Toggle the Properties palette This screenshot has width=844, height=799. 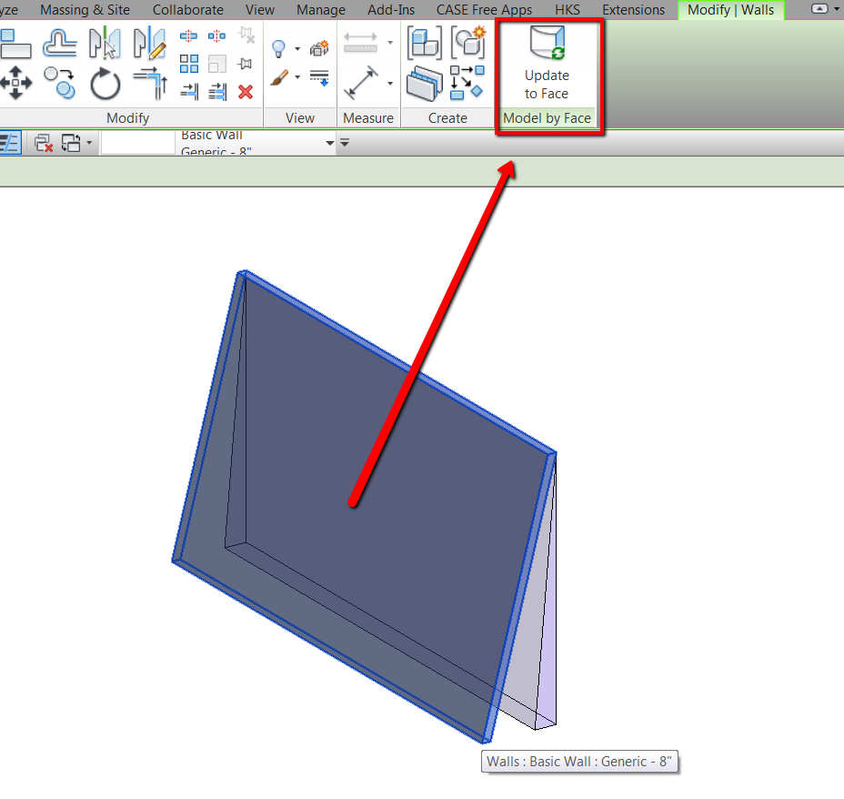click(12, 142)
